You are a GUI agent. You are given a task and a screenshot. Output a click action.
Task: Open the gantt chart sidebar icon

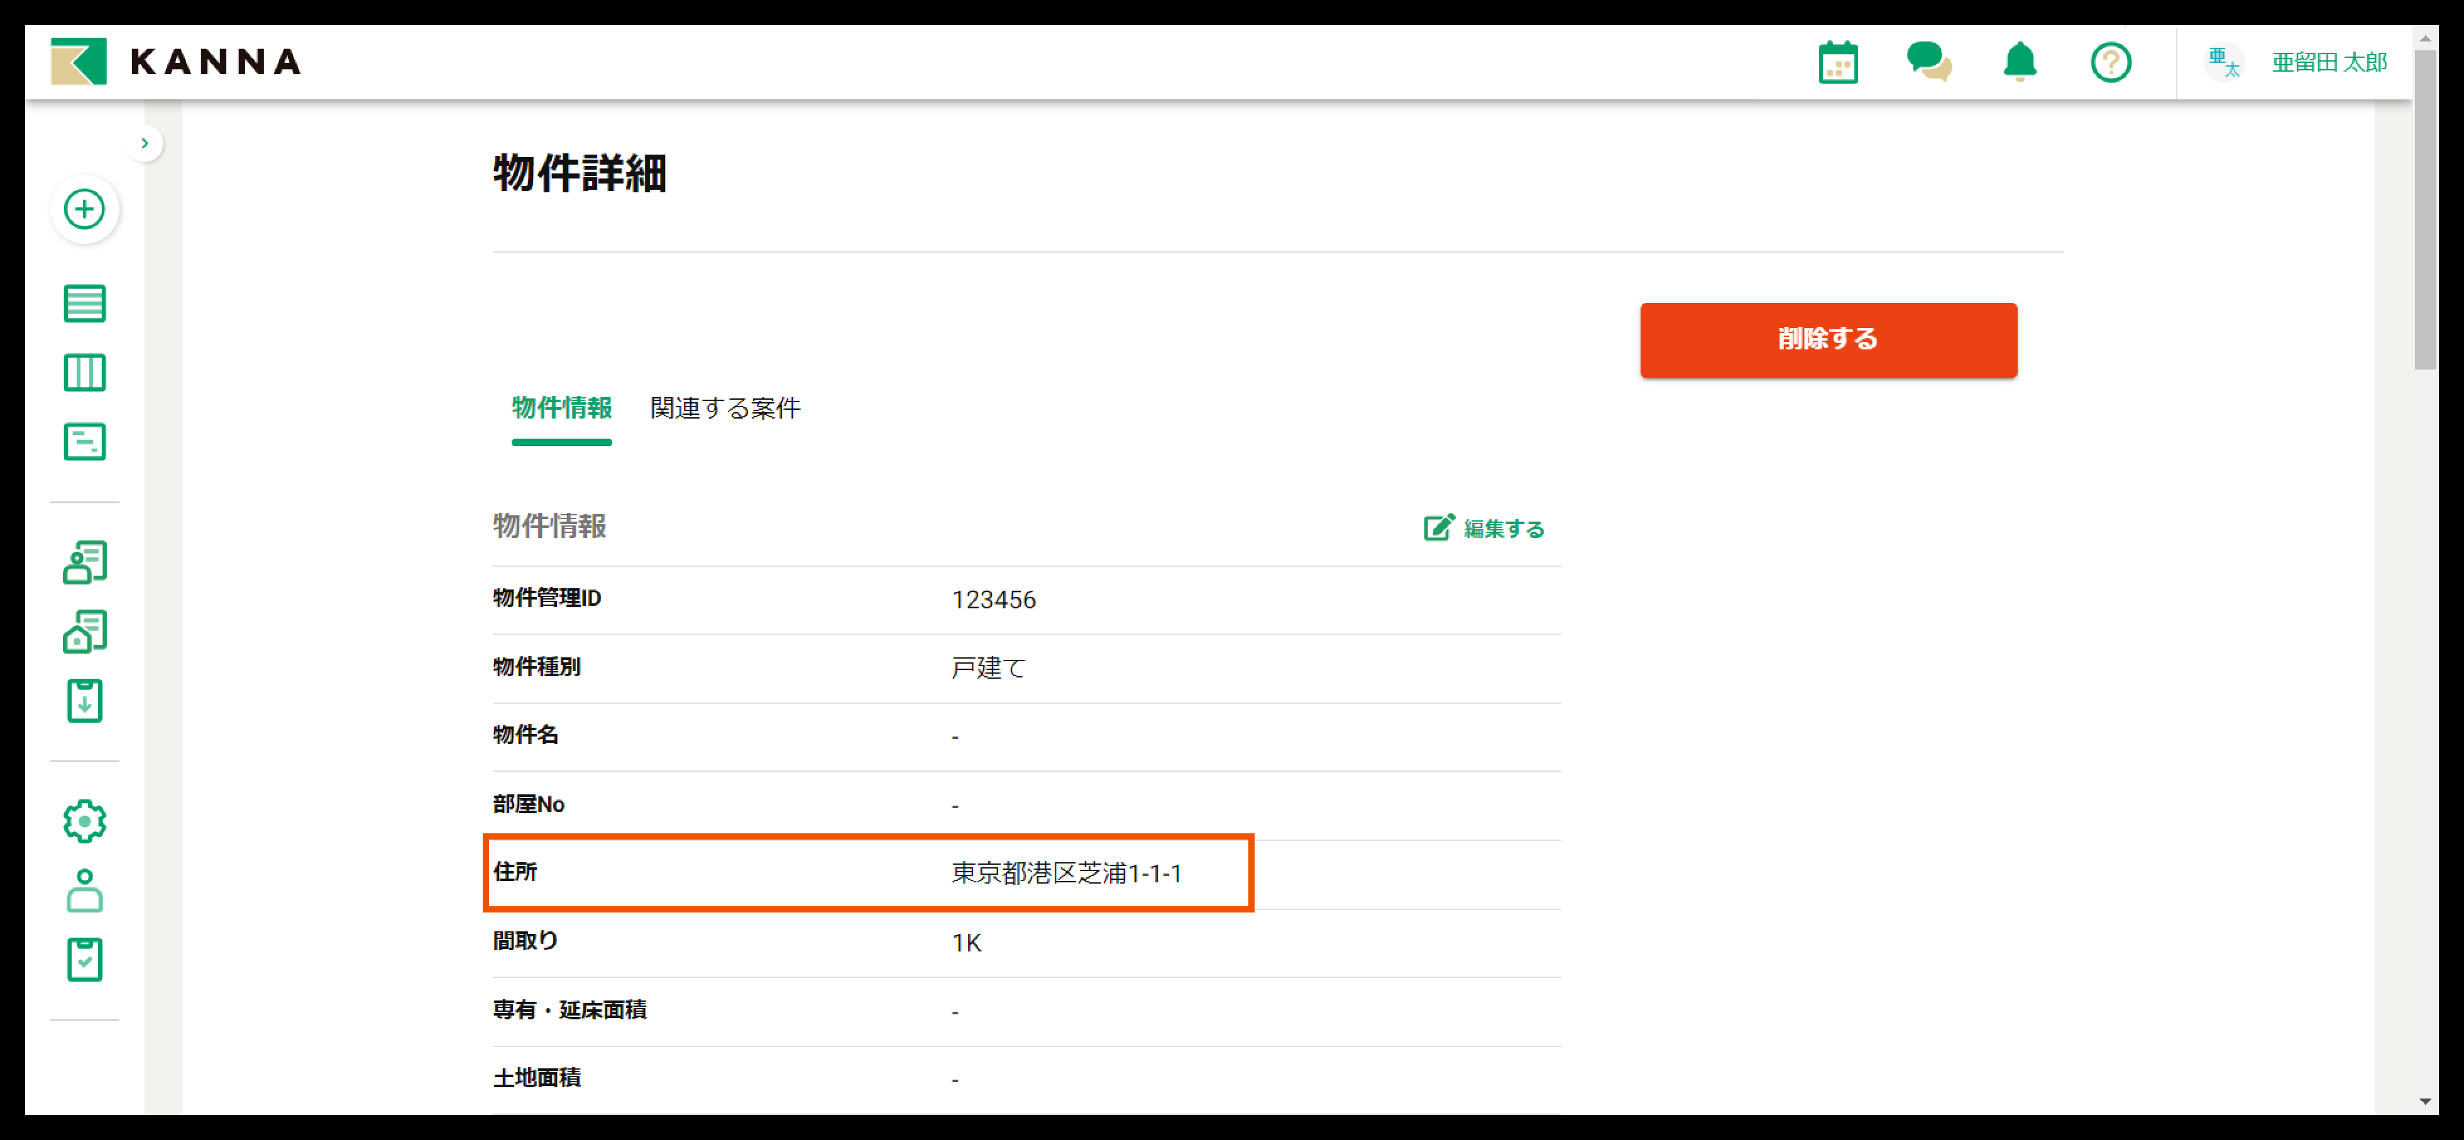84,442
